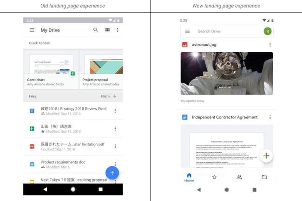Tap the Android home button on new screen
The height and width of the screenshot is (201, 302).
pyautogui.click(x=227, y=190)
